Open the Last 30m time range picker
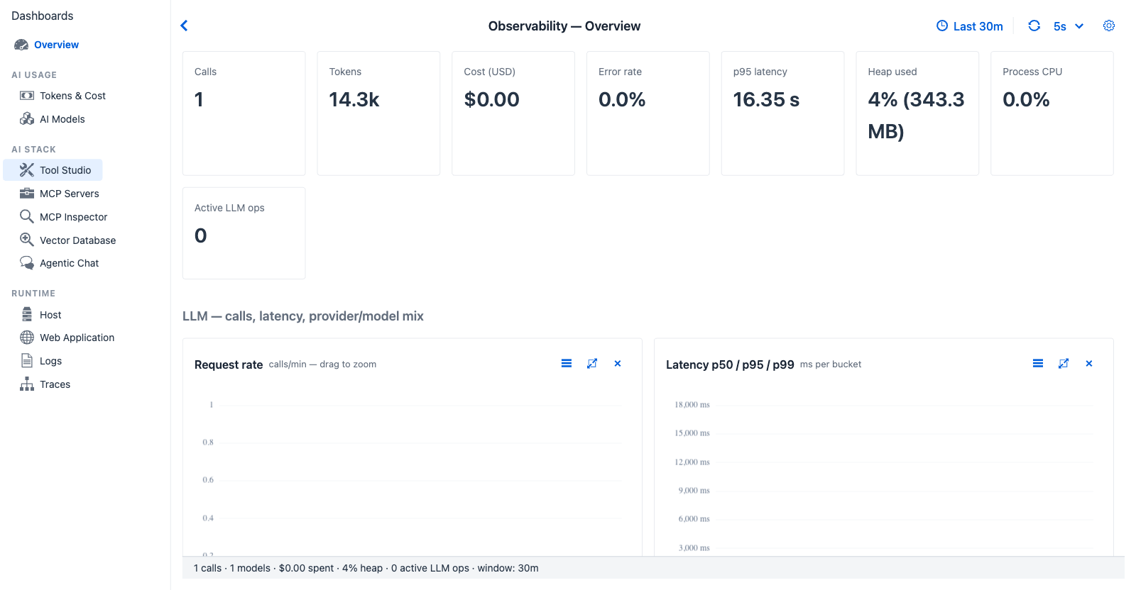Image resolution: width=1136 pixels, height=590 pixels. 970,26
